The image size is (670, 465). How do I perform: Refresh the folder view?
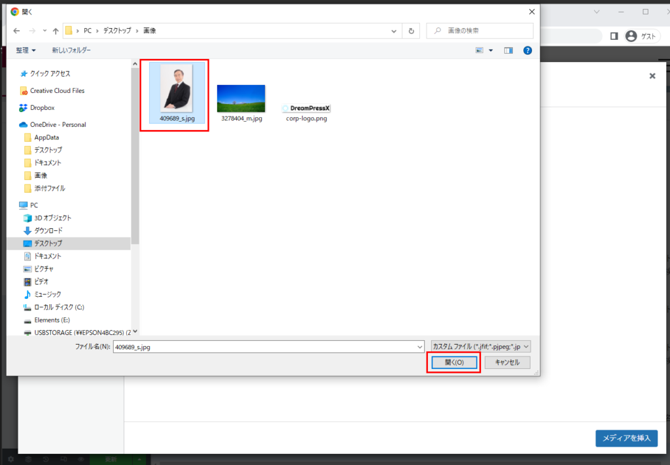[x=411, y=31]
